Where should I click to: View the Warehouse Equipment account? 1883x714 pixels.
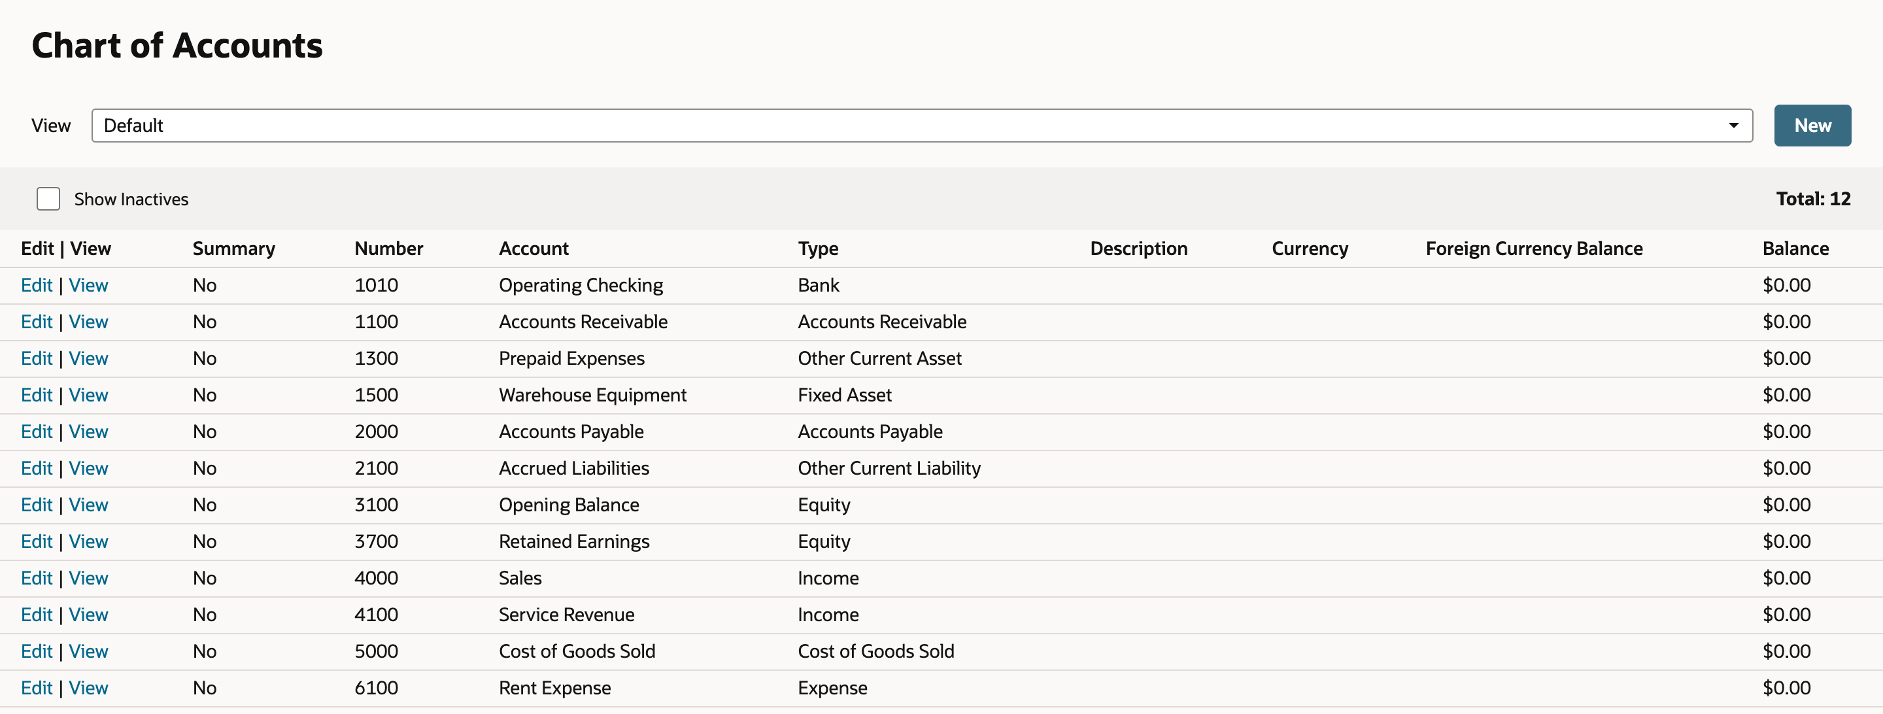[88, 395]
